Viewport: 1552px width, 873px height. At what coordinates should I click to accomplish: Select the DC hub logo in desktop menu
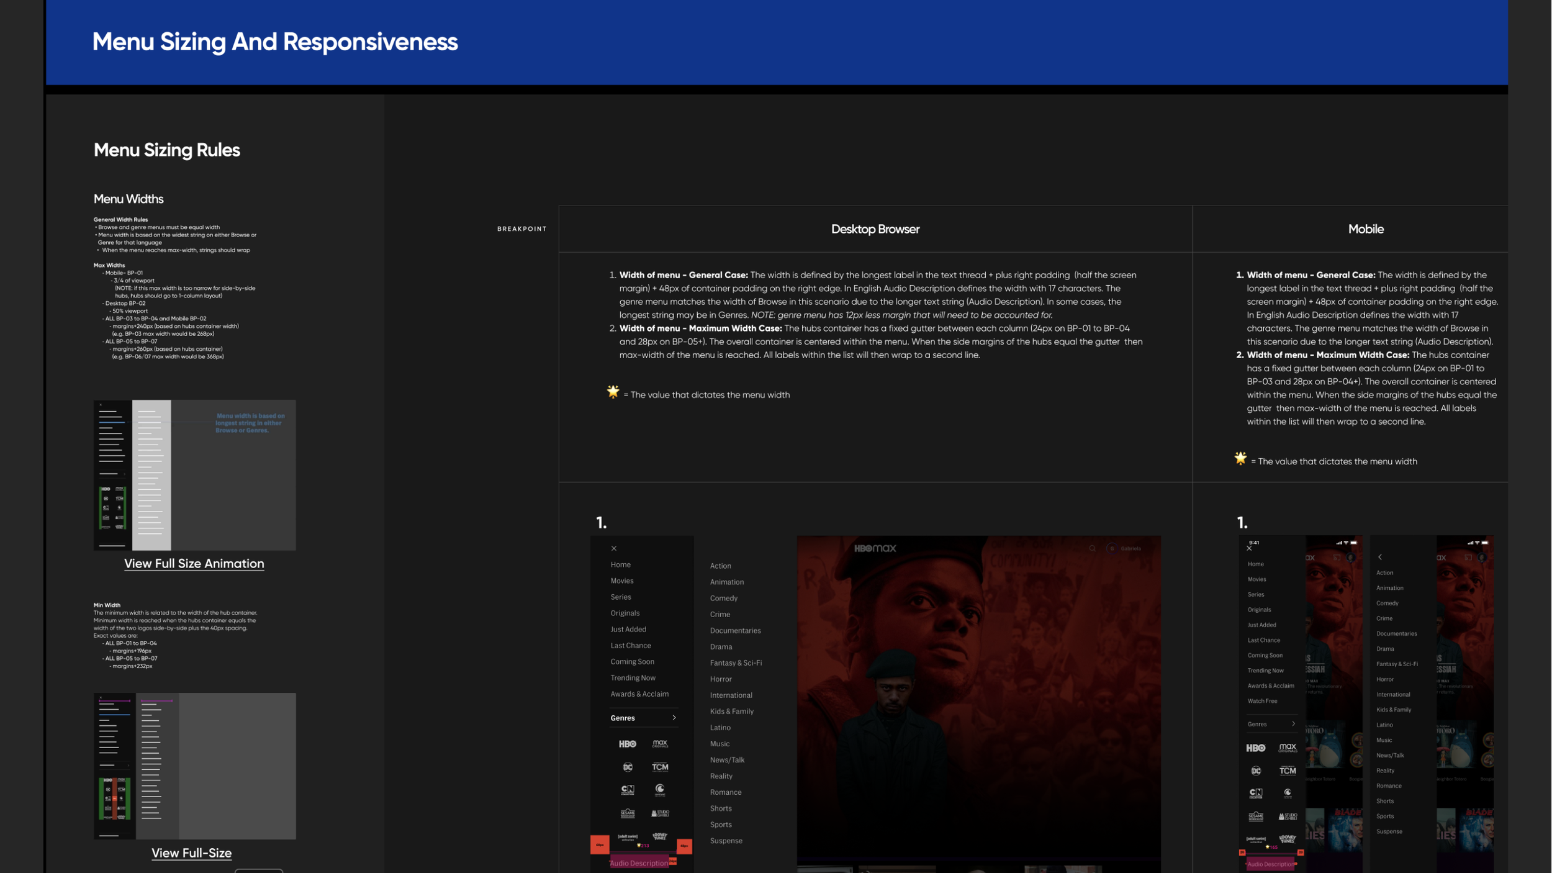click(x=628, y=767)
